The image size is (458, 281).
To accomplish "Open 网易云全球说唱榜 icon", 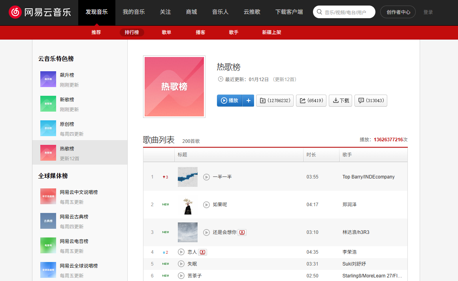I will point(48,270).
